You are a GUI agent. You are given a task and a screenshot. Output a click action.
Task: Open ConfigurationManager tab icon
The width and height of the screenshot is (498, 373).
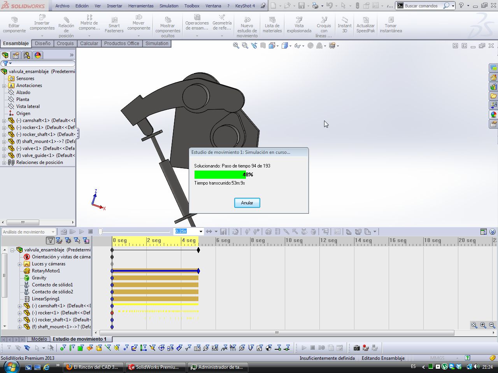pos(27,55)
